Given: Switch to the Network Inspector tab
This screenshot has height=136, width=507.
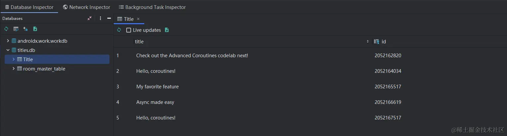Looking at the screenshot, I should 86,7.
